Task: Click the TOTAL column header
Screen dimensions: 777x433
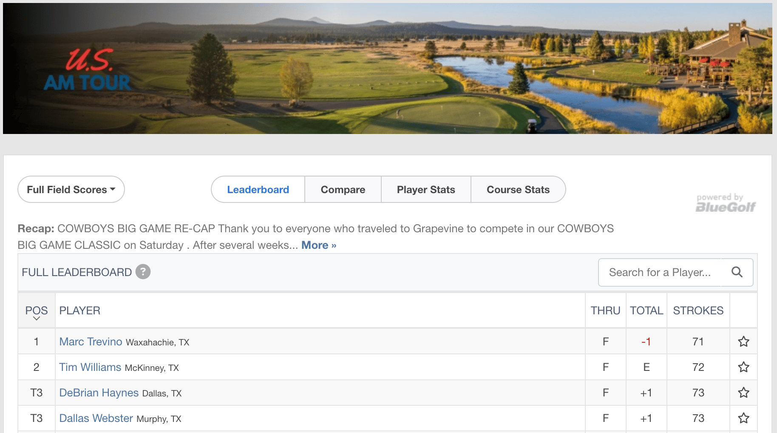Action: (647, 311)
